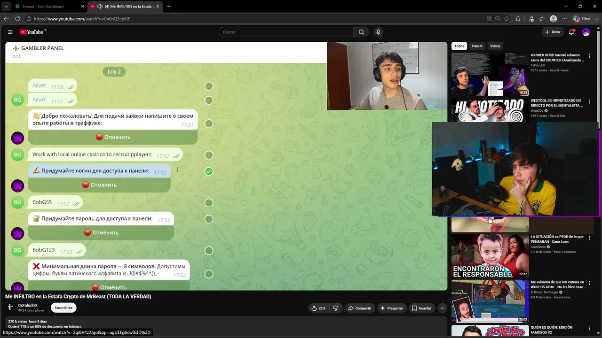Reload the page with the refresh icon
Image resolution: width=602 pixels, height=338 pixels.
[x=17, y=19]
